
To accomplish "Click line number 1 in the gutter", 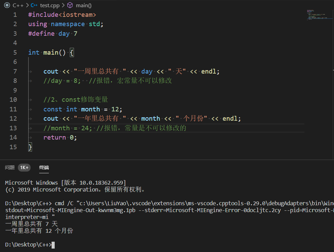I will click(x=15, y=15).
